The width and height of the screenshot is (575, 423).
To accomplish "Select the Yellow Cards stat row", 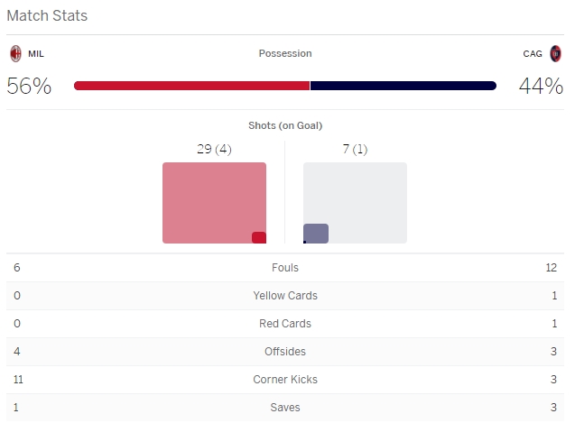I will coord(285,296).
